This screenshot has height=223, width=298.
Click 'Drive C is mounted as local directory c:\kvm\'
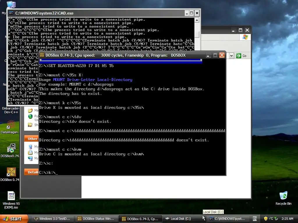(91, 154)
